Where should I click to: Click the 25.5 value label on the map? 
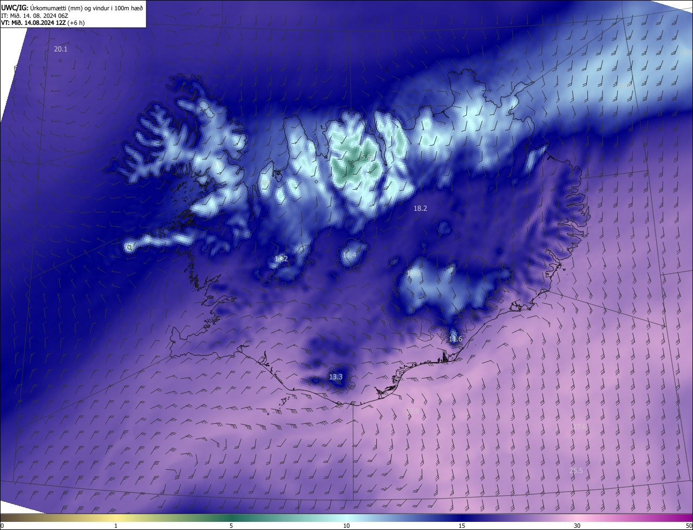tap(576, 471)
